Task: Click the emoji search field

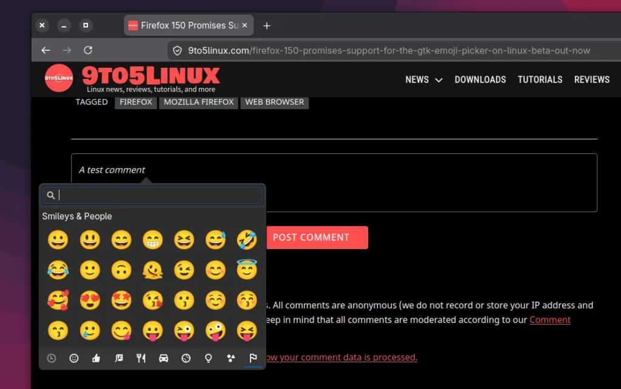Action: tap(158, 195)
